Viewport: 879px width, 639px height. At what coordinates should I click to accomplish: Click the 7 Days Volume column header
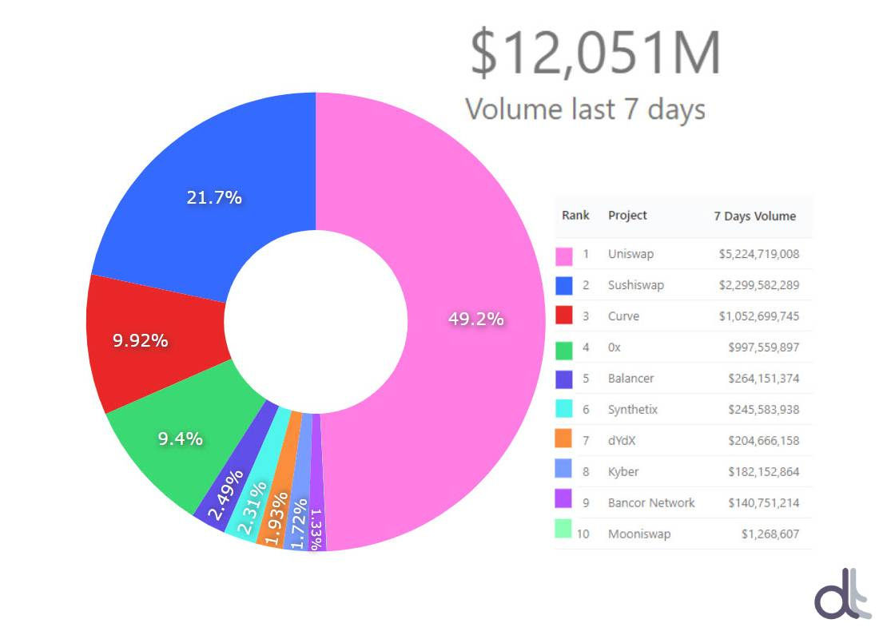(754, 216)
